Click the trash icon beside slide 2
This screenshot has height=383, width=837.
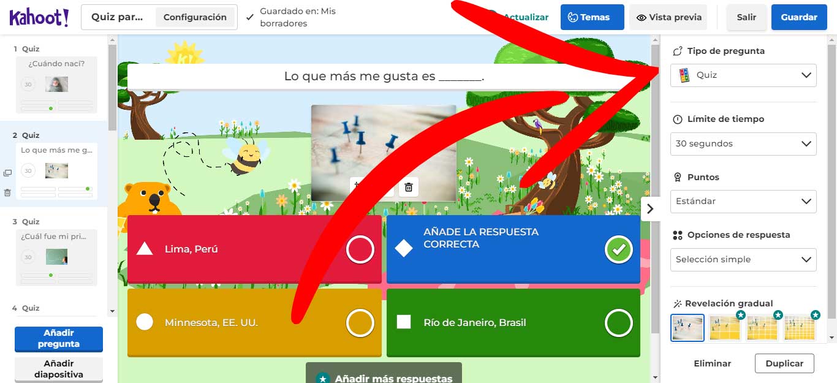[x=7, y=192]
